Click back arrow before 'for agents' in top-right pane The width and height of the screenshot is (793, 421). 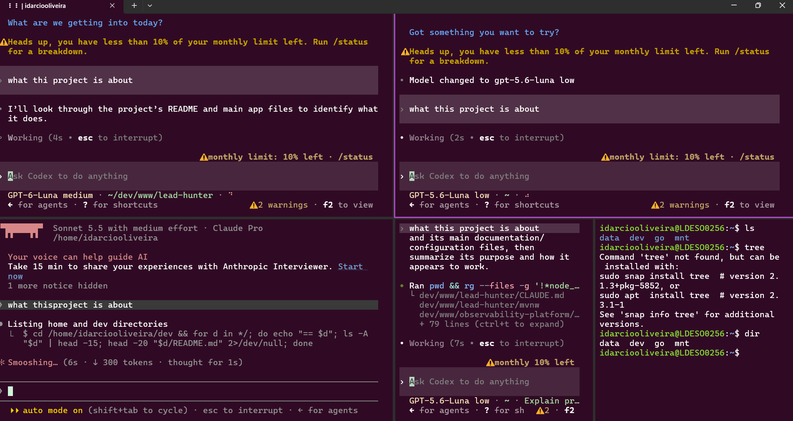(x=412, y=205)
